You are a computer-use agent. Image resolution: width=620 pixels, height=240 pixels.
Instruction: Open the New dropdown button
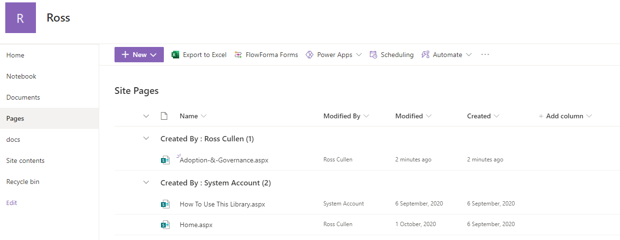139,55
